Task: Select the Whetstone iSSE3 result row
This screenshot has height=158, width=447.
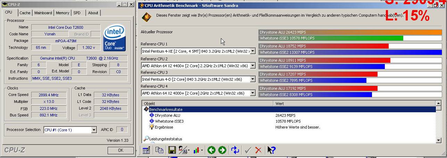Action: (x=289, y=121)
